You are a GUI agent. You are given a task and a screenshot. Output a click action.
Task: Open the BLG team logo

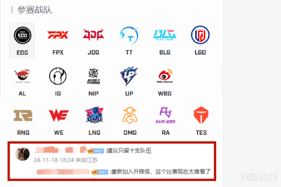coord(165,35)
